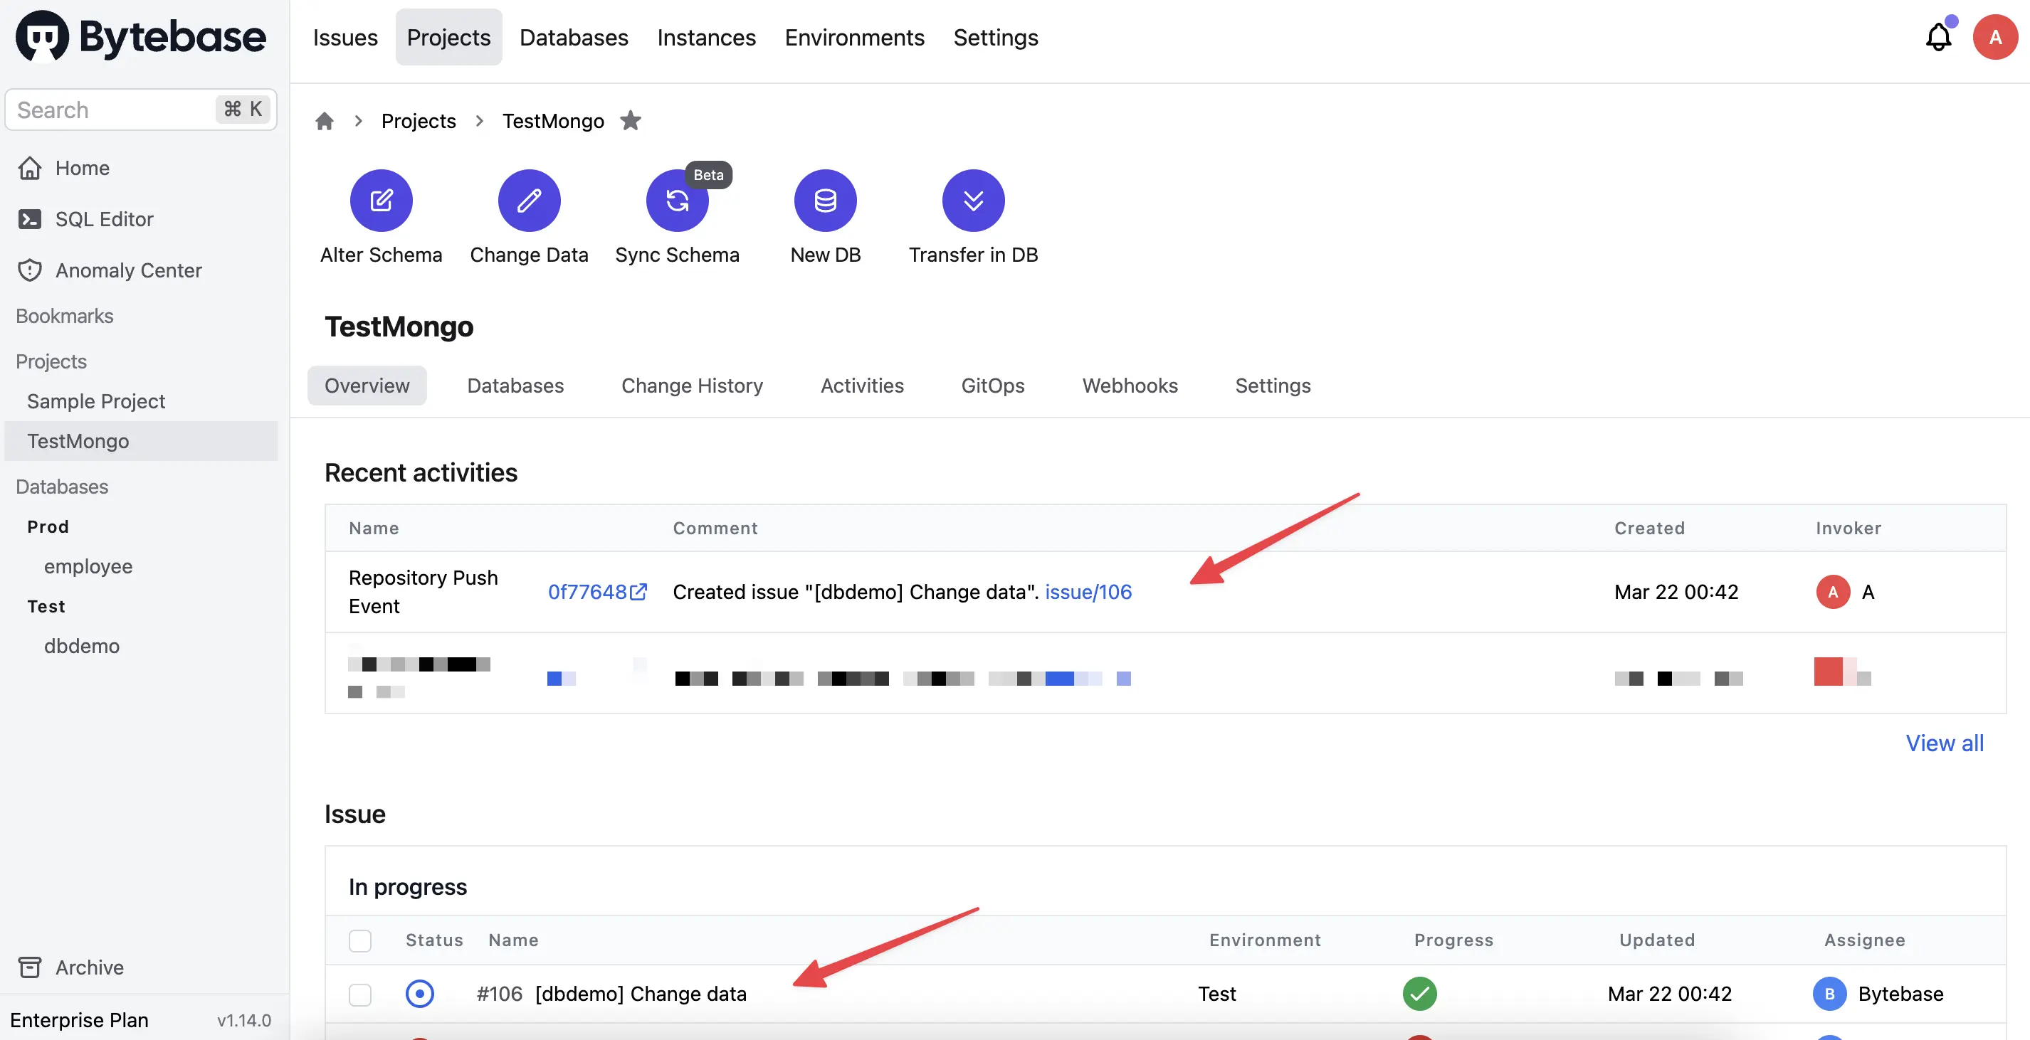Open issue [dbdemo] Change data

click(x=641, y=994)
